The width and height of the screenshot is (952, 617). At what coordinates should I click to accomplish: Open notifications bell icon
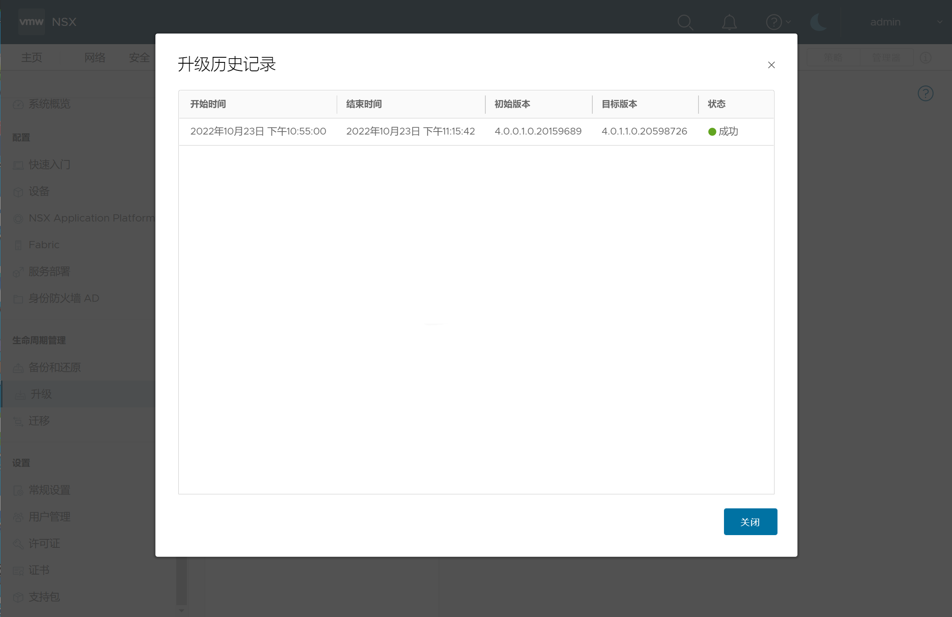pyautogui.click(x=729, y=22)
